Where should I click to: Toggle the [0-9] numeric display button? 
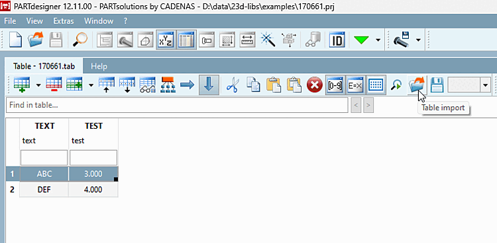pos(335,85)
